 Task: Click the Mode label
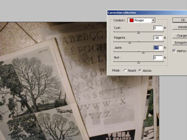coord(116,70)
